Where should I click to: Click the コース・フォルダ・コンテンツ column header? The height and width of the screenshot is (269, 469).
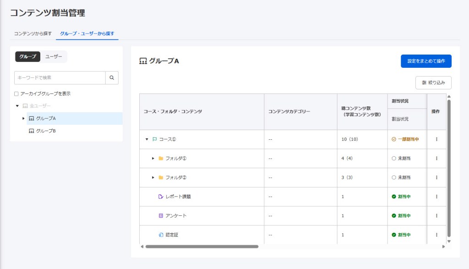click(x=202, y=112)
